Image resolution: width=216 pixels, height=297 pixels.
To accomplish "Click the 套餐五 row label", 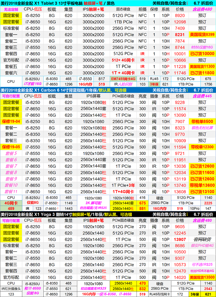I will pos(11,66).
